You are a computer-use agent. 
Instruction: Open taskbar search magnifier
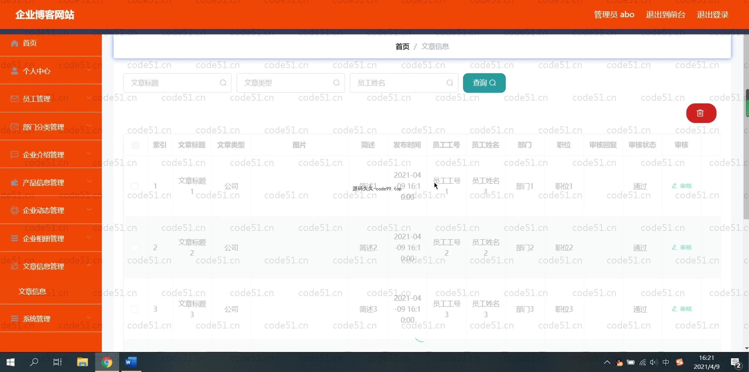(34, 362)
